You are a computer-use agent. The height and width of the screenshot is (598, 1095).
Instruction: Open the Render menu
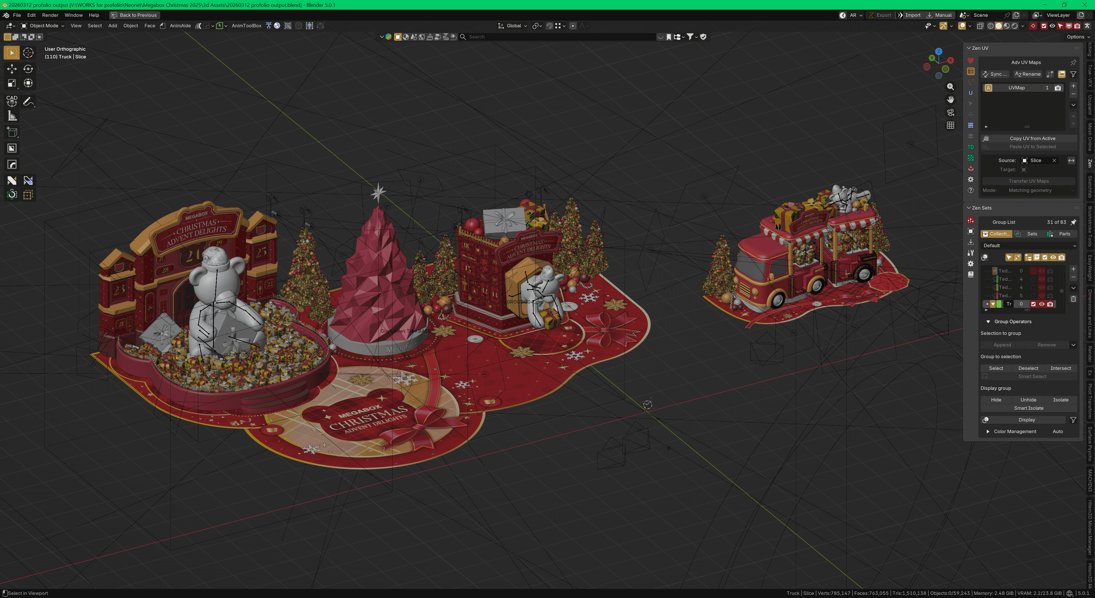coord(50,15)
